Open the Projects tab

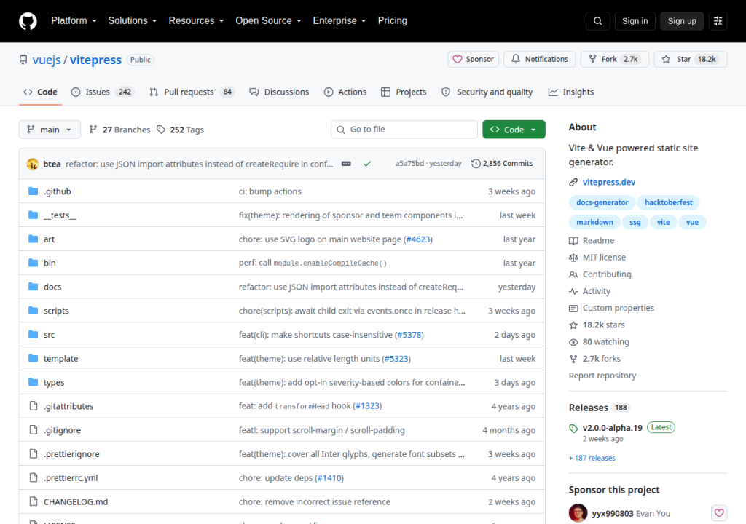click(x=404, y=92)
